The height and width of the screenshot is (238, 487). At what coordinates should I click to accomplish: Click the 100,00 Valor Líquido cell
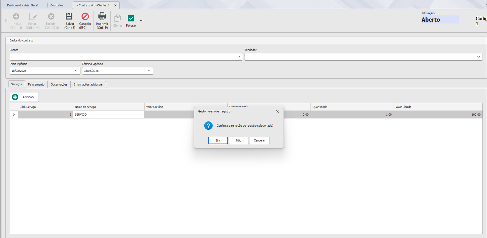click(438, 115)
